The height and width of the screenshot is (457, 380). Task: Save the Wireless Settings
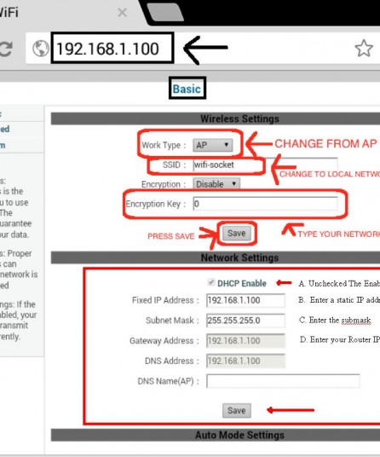click(x=237, y=233)
